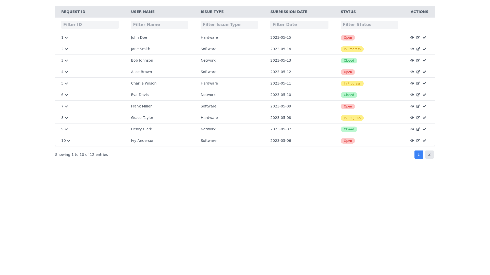View John Doe's request details eye icon

click(x=412, y=37)
